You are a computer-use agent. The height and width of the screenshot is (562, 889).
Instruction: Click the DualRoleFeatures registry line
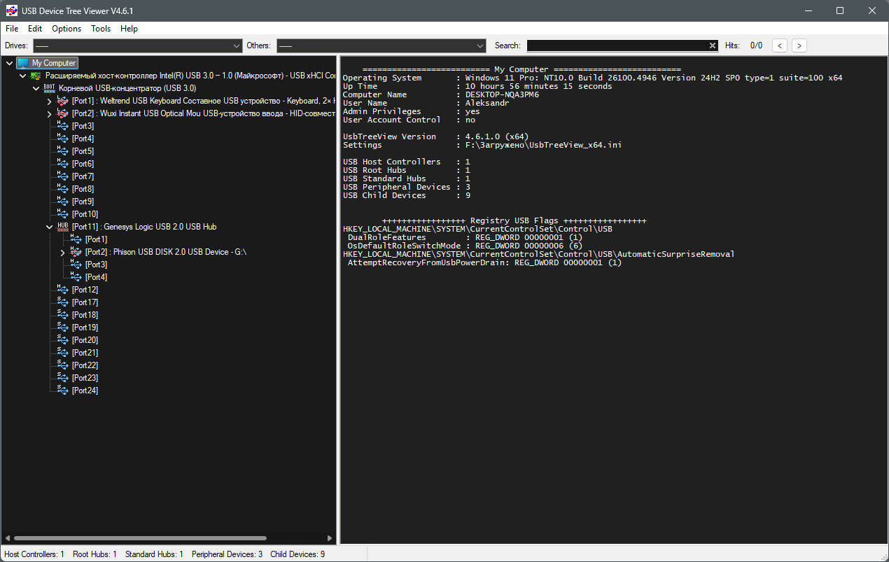pos(465,237)
